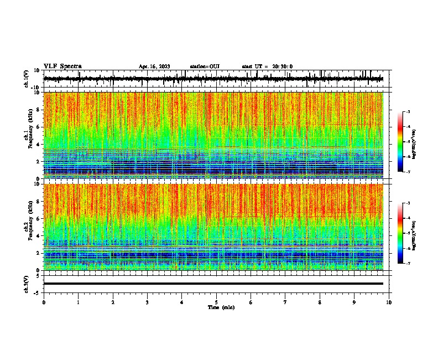Click time axis tick label "5"
Image resolution: width=438 pixels, height=339 pixels.
(216, 302)
